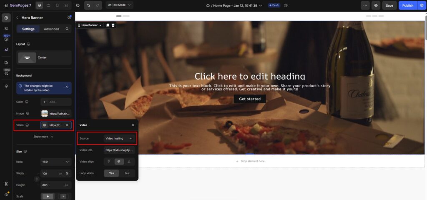Click the Publish button
Image resolution: width=427 pixels, height=200 pixels.
pos(408,5)
